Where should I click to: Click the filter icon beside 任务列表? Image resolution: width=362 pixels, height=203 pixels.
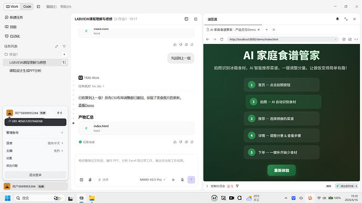click(64, 46)
